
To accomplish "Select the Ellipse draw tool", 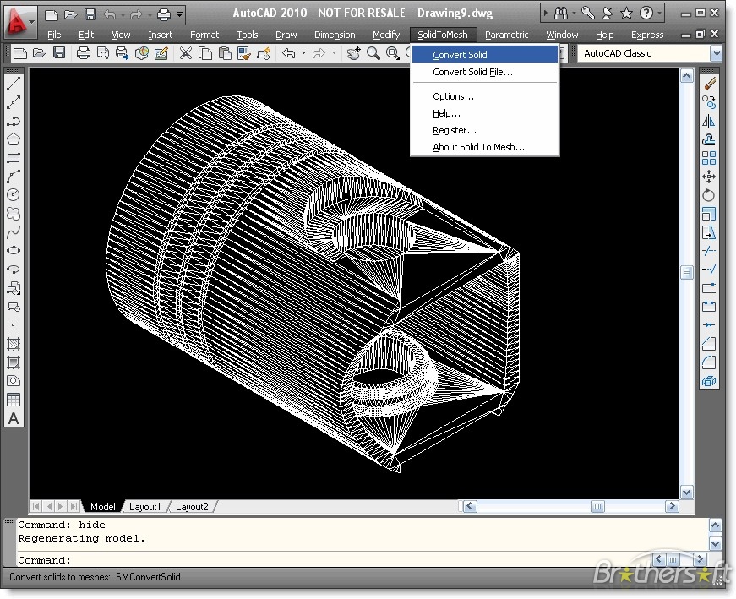I will click(x=14, y=250).
